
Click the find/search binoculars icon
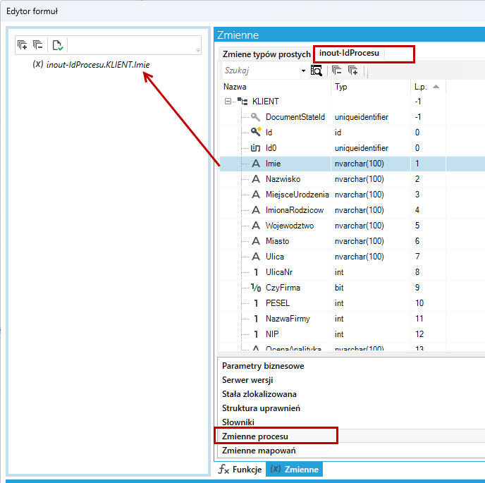[317, 71]
